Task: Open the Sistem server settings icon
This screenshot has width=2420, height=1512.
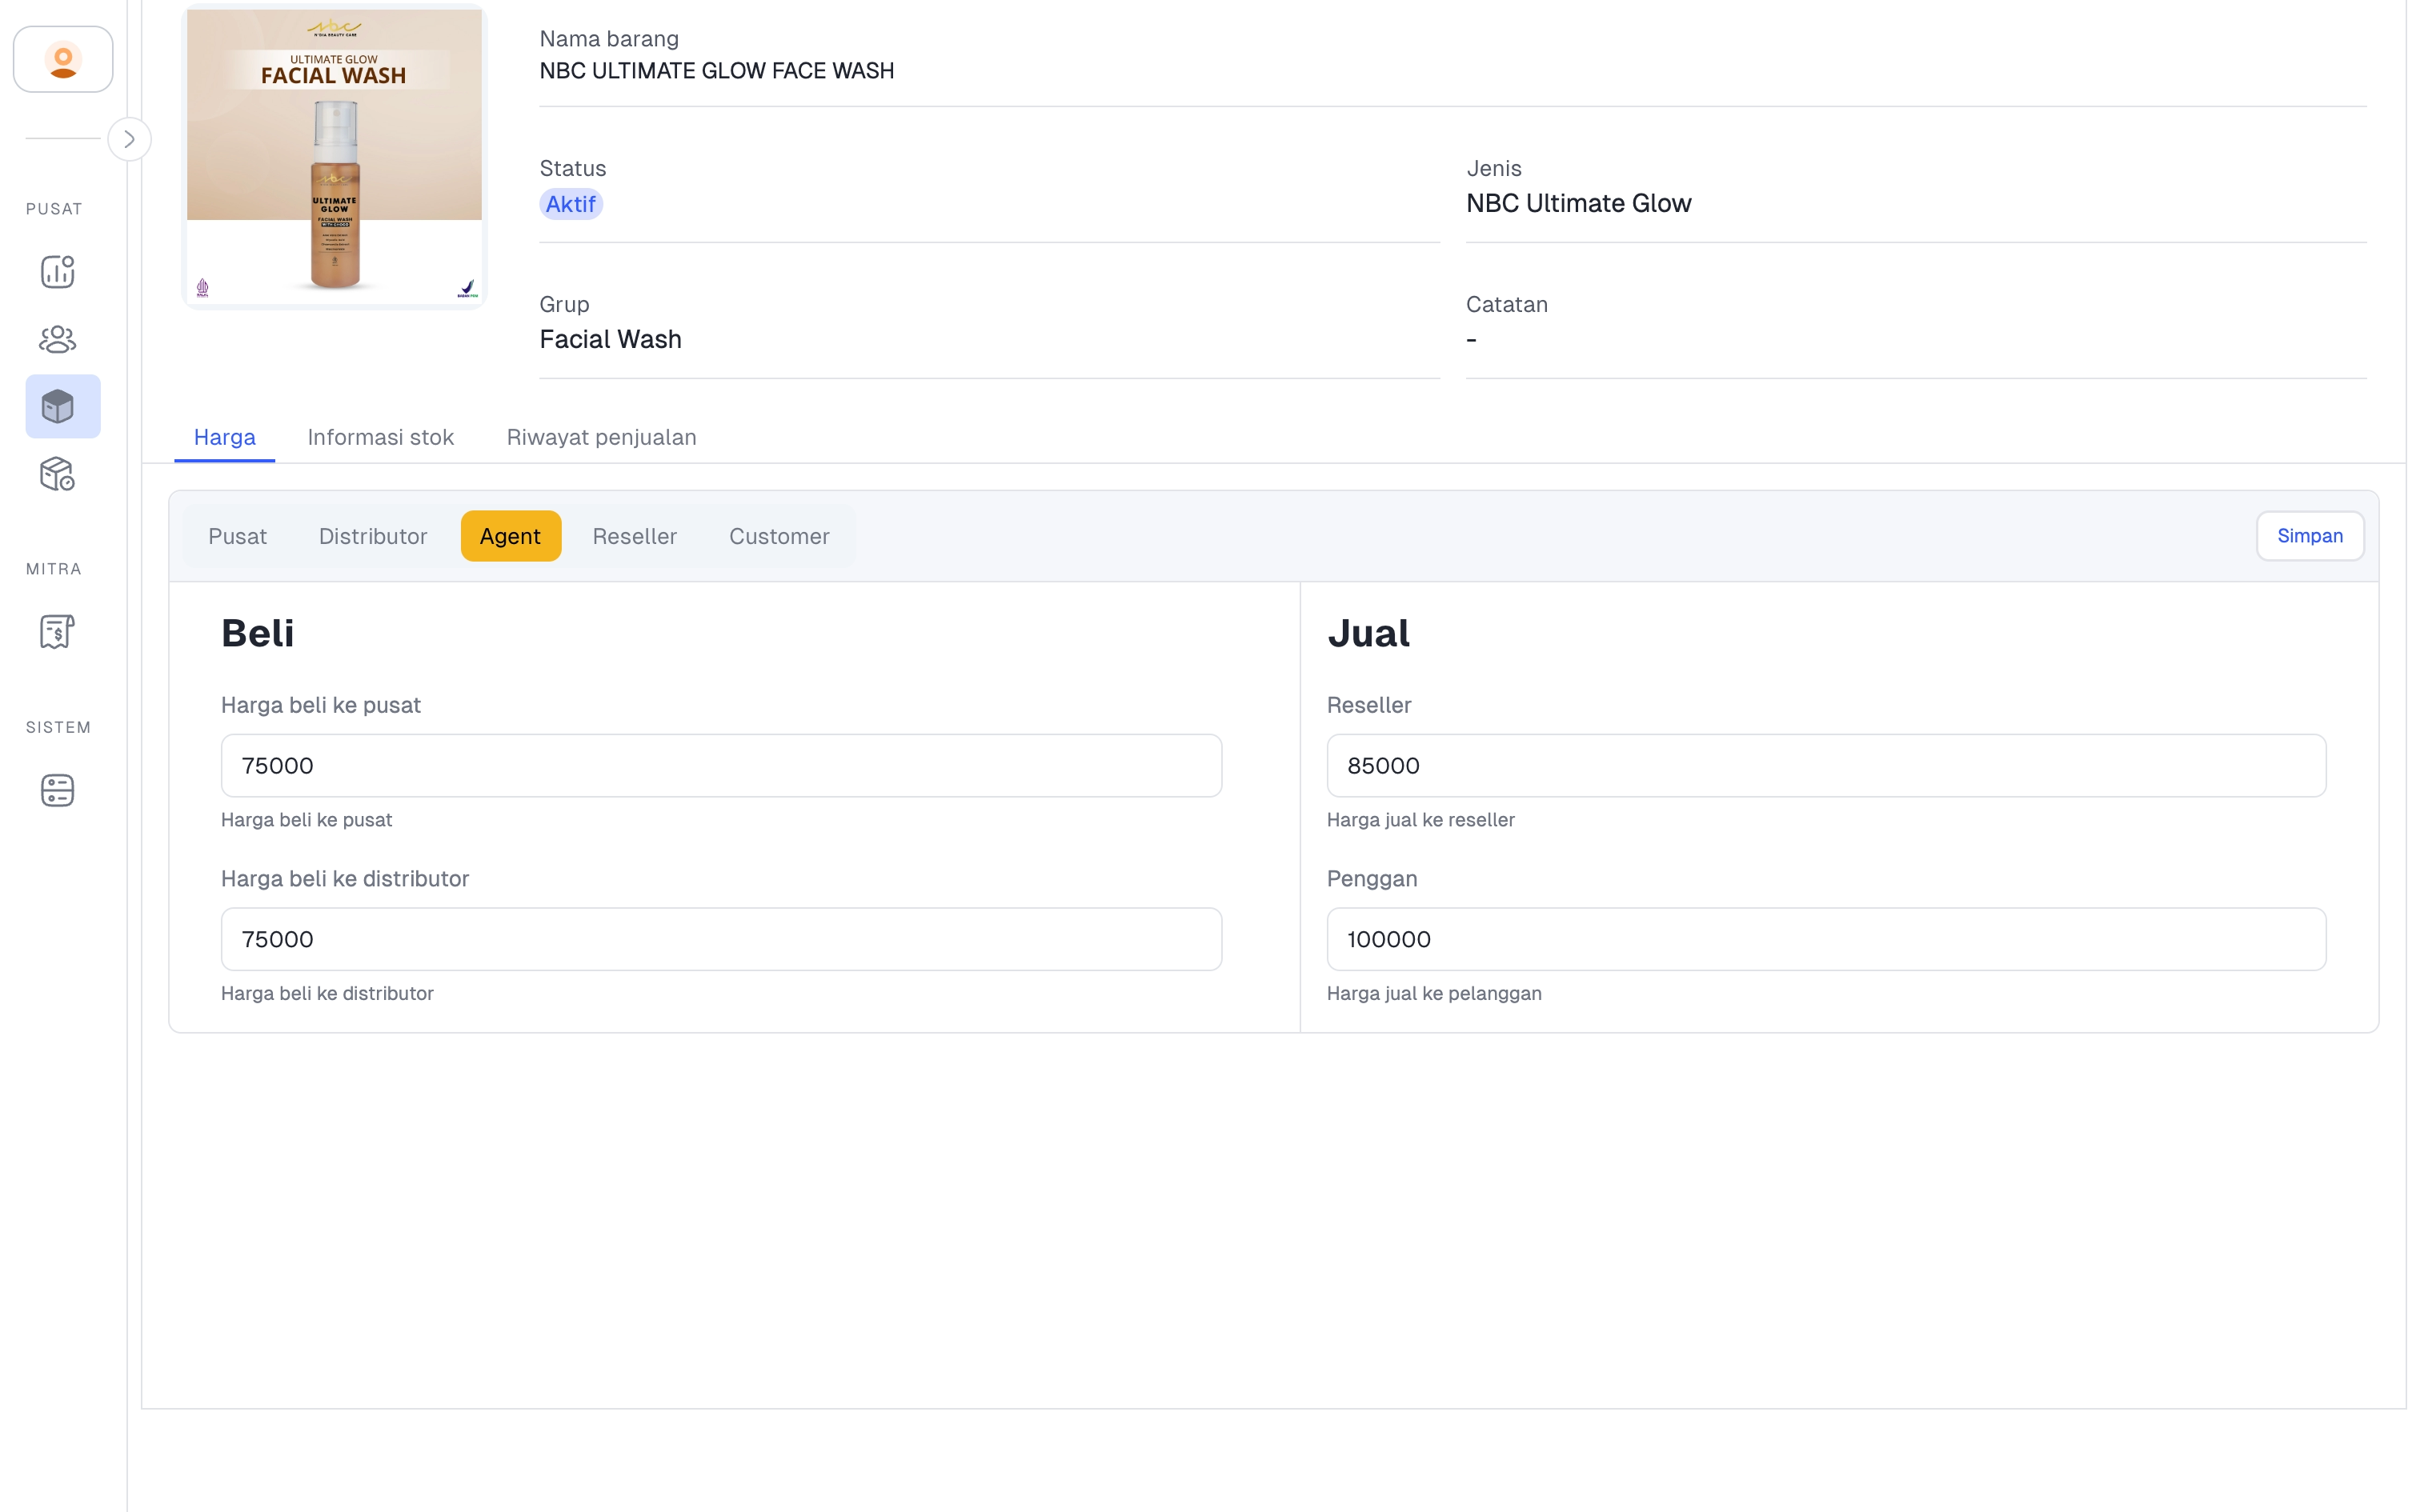Action: click(x=58, y=790)
